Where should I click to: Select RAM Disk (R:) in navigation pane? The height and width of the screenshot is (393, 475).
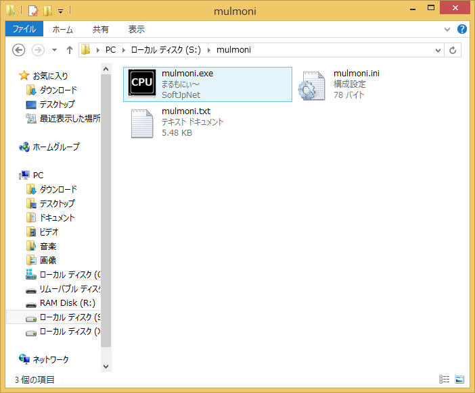pyautogui.click(x=67, y=303)
